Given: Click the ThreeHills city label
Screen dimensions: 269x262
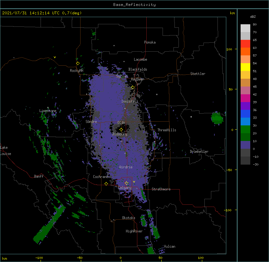Looking at the screenshot, I should click(x=167, y=130).
